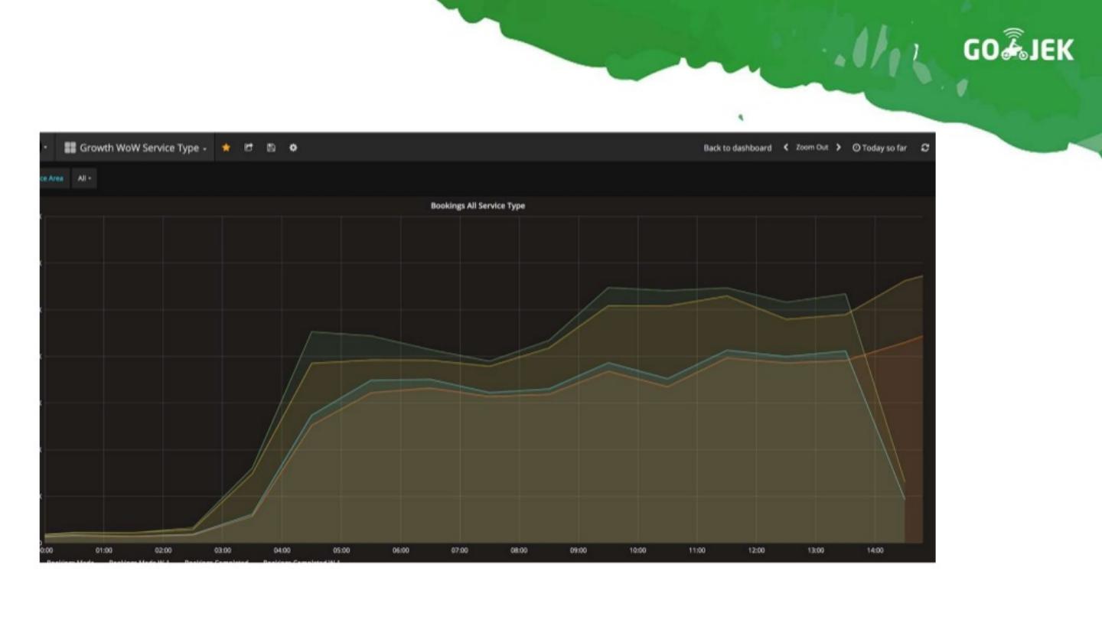This screenshot has width=1102, height=620.
Task: Toggle the Bookings Made W-1 legend series
Action: pyautogui.click(x=139, y=561)
